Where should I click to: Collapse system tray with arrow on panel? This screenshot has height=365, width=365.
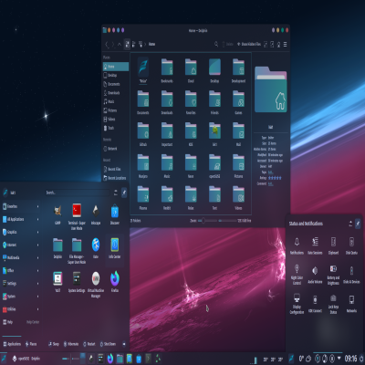pyautogui.click(x=339, y=358)
